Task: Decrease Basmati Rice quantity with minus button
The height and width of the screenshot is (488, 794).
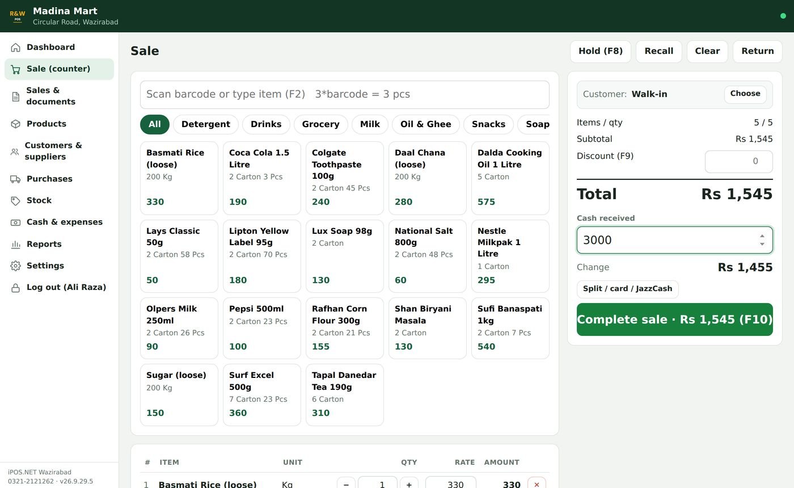Action: coord(346,484)
